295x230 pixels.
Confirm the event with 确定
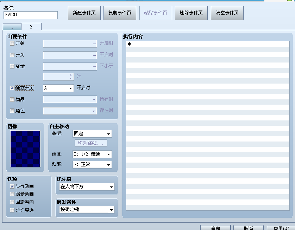(215, 228)
